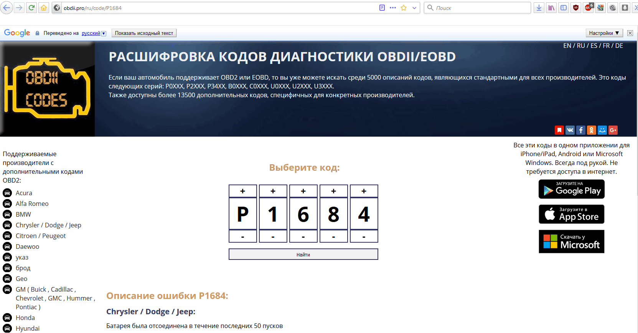Click the grey download arrow extension
Image resolution: width=638 pixels, height=333 pixels.
pos(625,8)
